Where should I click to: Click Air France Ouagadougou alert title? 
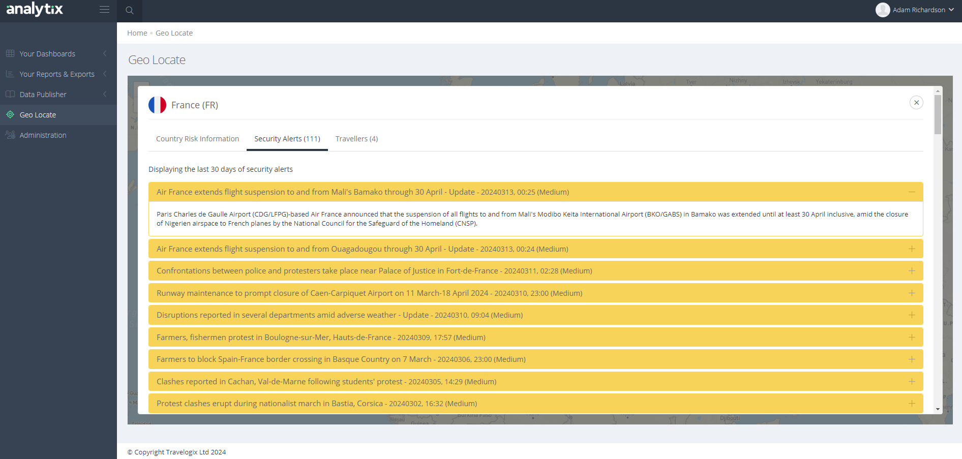coord(363,249)
